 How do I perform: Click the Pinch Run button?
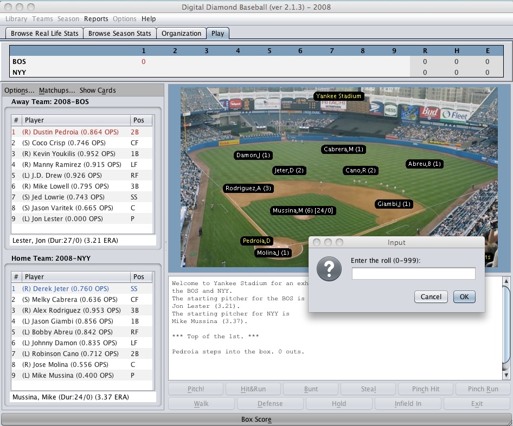pyautogui.click(x=483, y=389)
